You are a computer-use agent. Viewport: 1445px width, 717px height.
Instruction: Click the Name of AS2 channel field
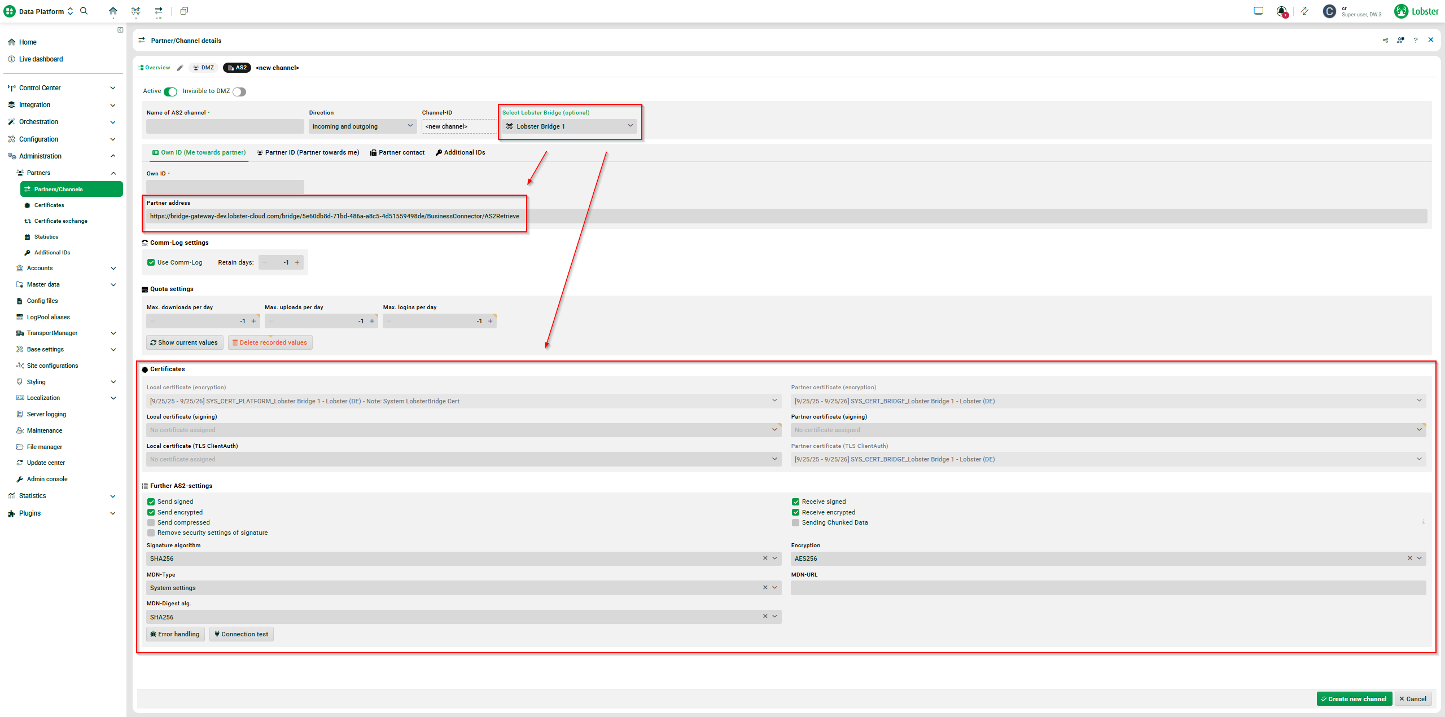tap(225, 126)
